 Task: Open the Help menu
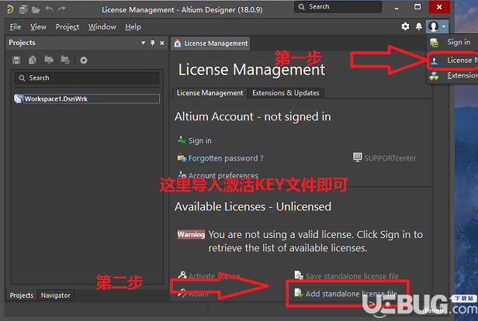point(133,27)
